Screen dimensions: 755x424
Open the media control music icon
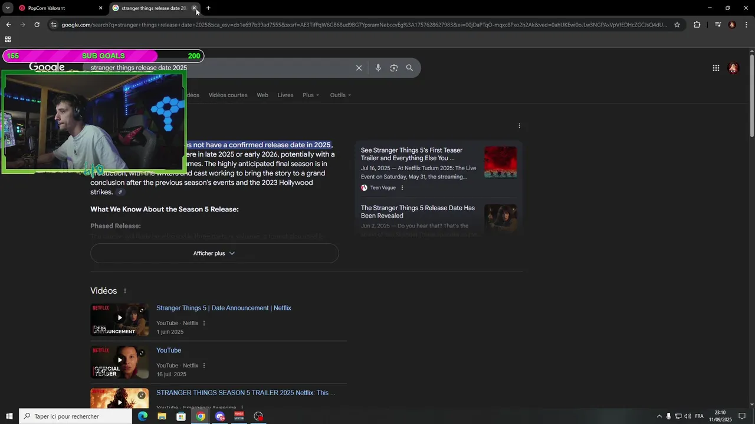click(717, 25)
